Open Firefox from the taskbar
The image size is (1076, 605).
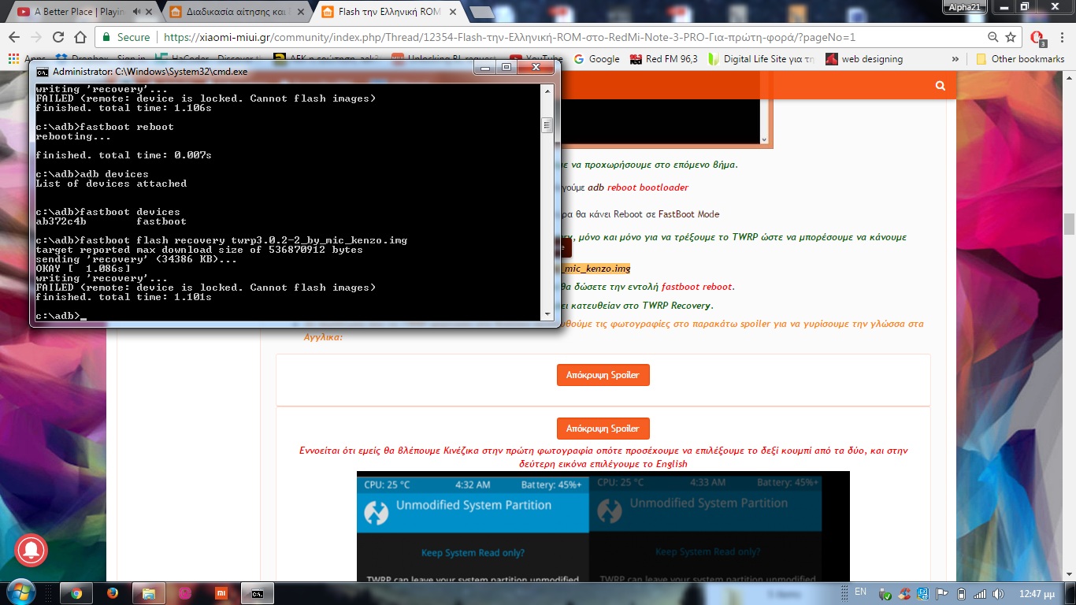pyautogui.click(x=112, y=593)
